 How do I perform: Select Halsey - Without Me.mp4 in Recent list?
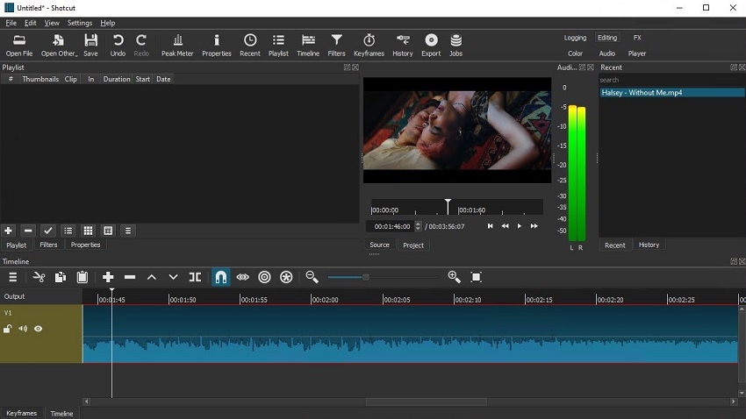[642, 92]
